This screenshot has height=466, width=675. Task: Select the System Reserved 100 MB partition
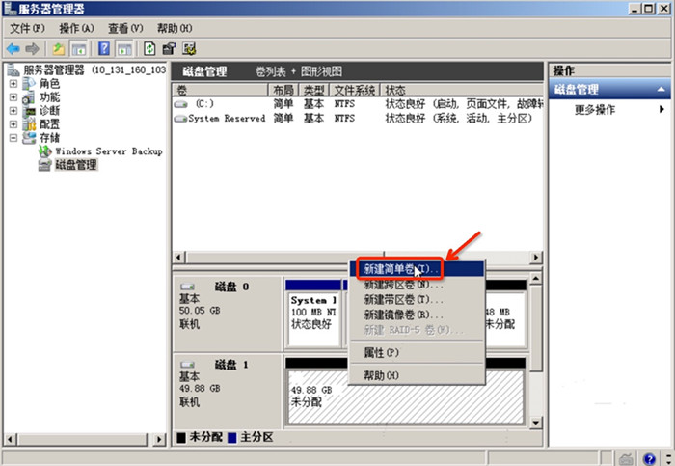(313, 317)
